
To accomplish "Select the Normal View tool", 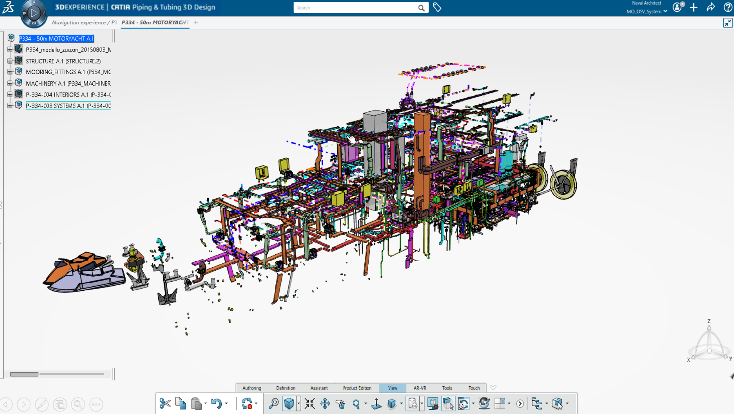I will point(376,403).
